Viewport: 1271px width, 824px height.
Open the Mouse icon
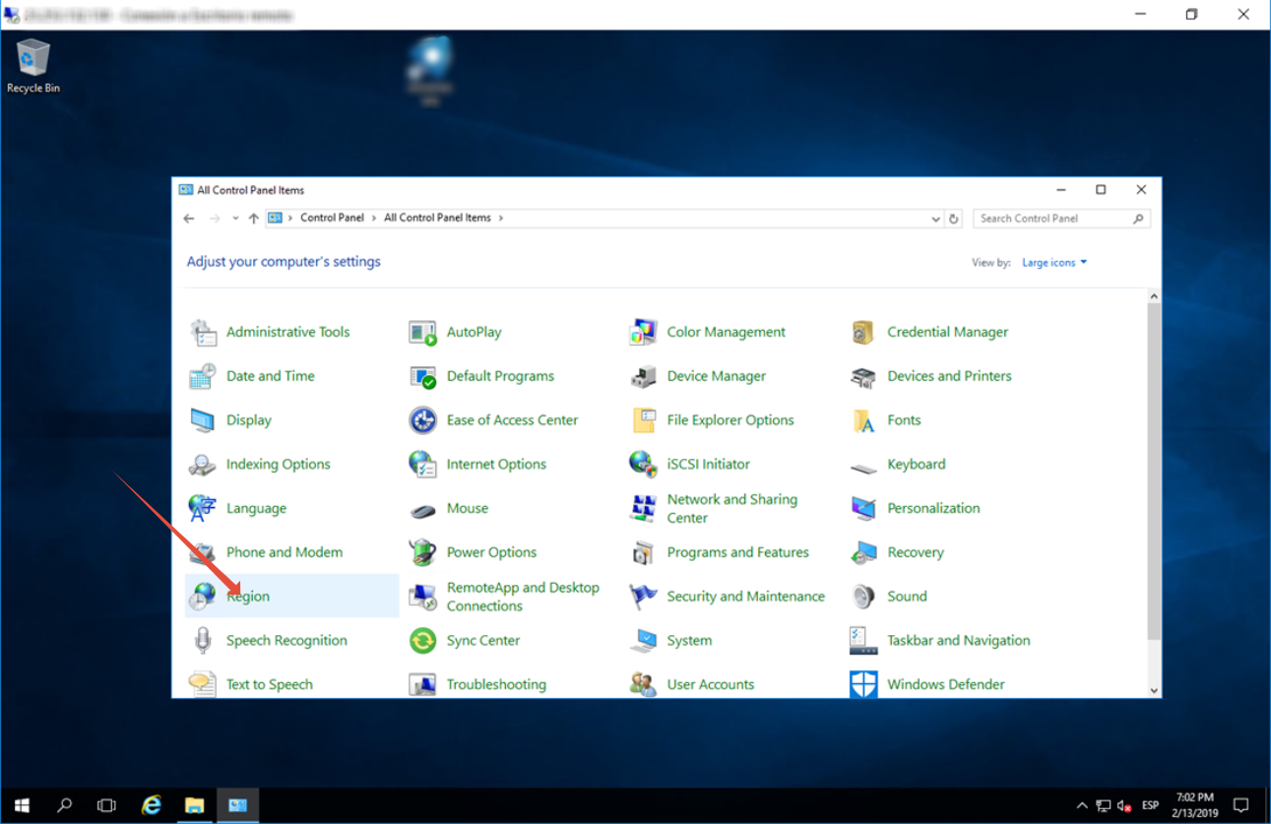pos(422,510)
